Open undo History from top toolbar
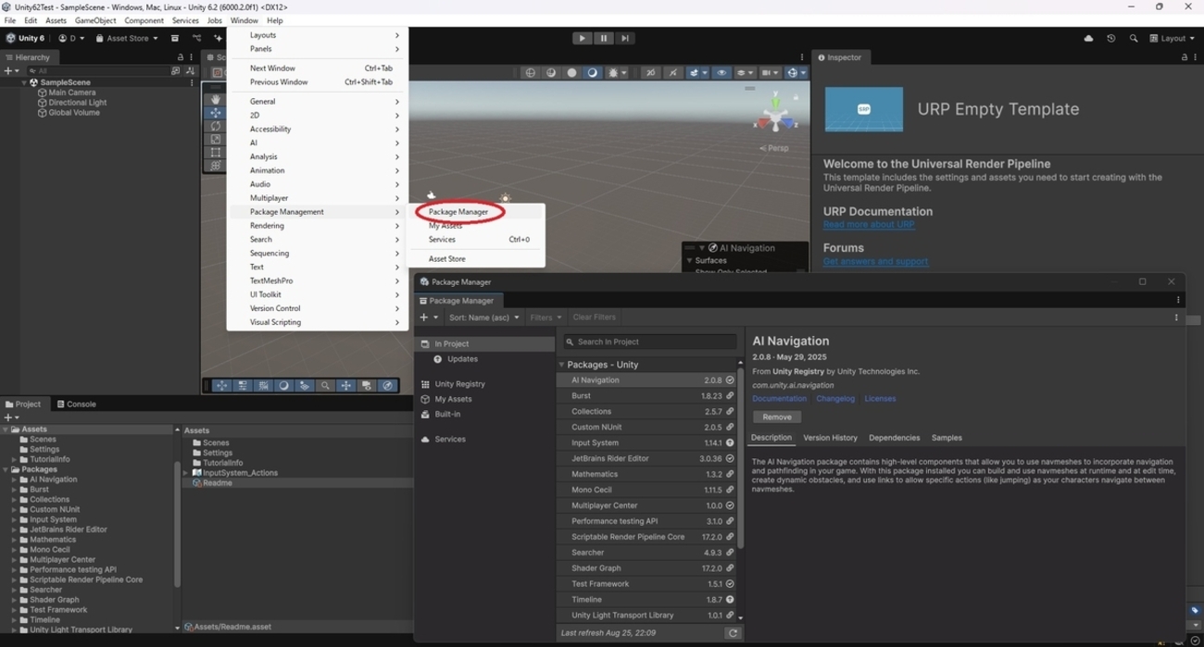 click(x=1110, y=38)
